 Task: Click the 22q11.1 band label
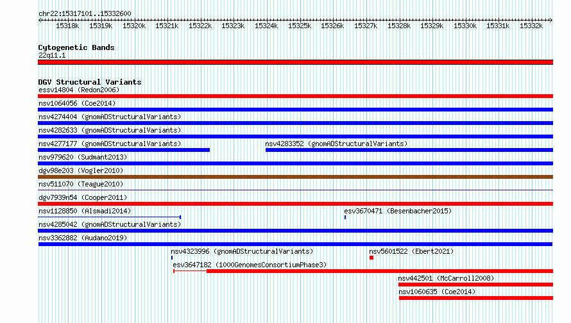point(52,55)
